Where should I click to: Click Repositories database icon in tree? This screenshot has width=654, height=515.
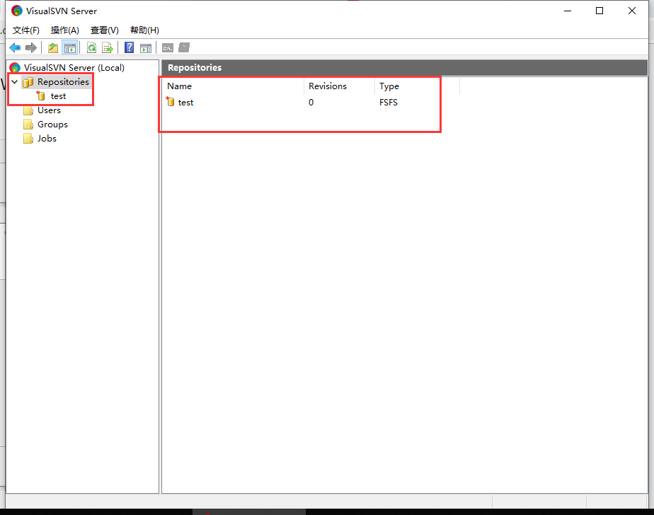point(28,82)
